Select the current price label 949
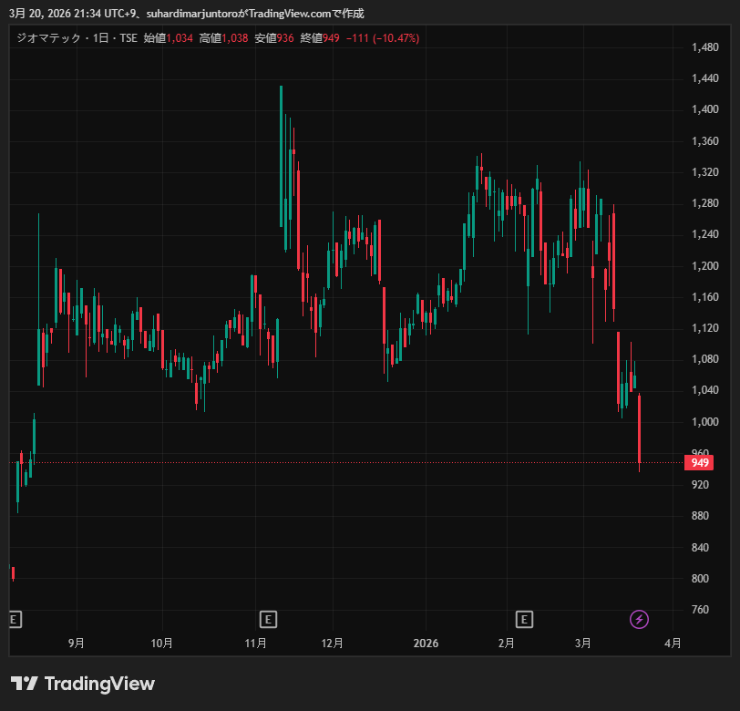This screenshot has height=711, width=740. (x=699, y=463)
